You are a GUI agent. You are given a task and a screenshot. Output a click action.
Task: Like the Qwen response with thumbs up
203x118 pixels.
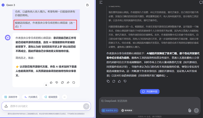tap(51, 83)
